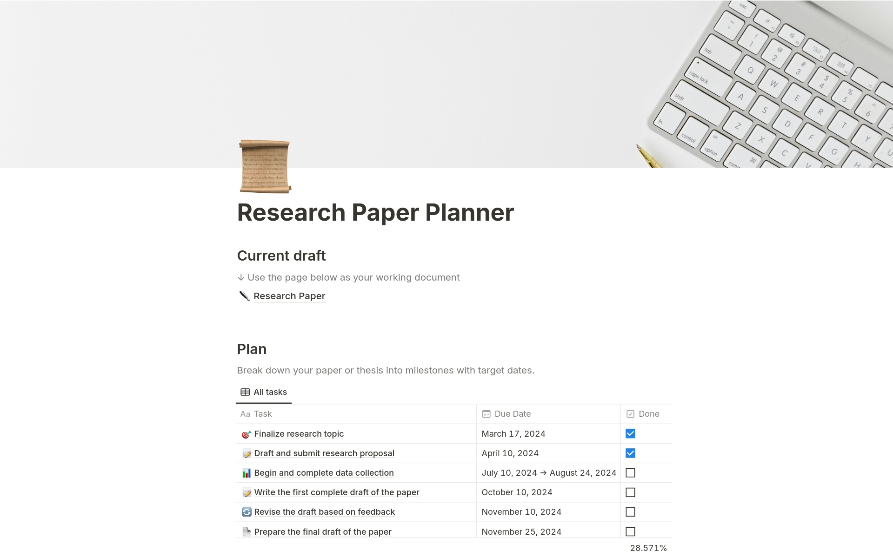Click the Task column header to sort
The image size is (893, 557).
[x=262, y=413]
